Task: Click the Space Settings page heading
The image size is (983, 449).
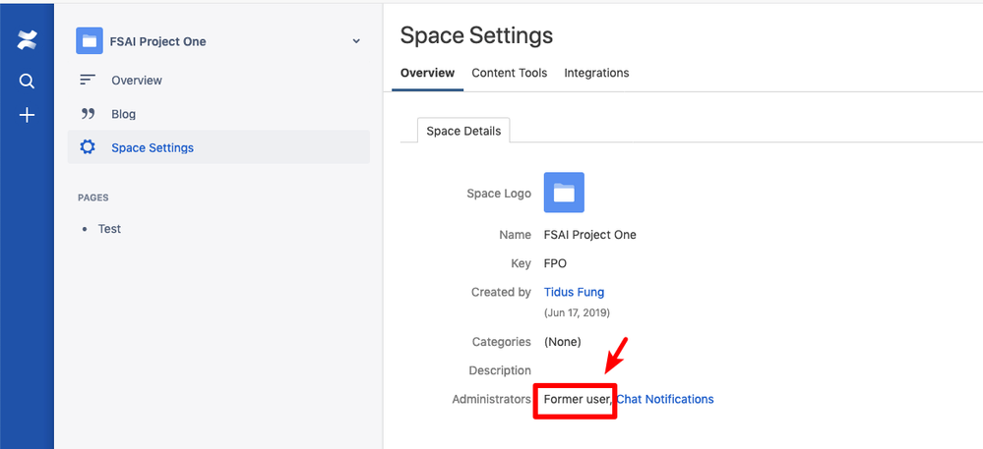Action: click(x=476, y=35)
